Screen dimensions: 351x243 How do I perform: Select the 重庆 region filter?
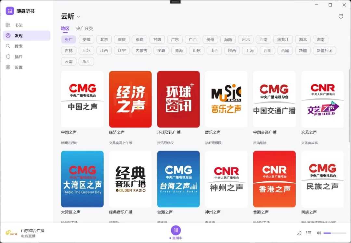pos(122,40)
